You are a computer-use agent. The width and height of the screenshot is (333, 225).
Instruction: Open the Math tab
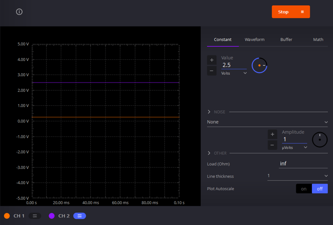pos(318,40)
